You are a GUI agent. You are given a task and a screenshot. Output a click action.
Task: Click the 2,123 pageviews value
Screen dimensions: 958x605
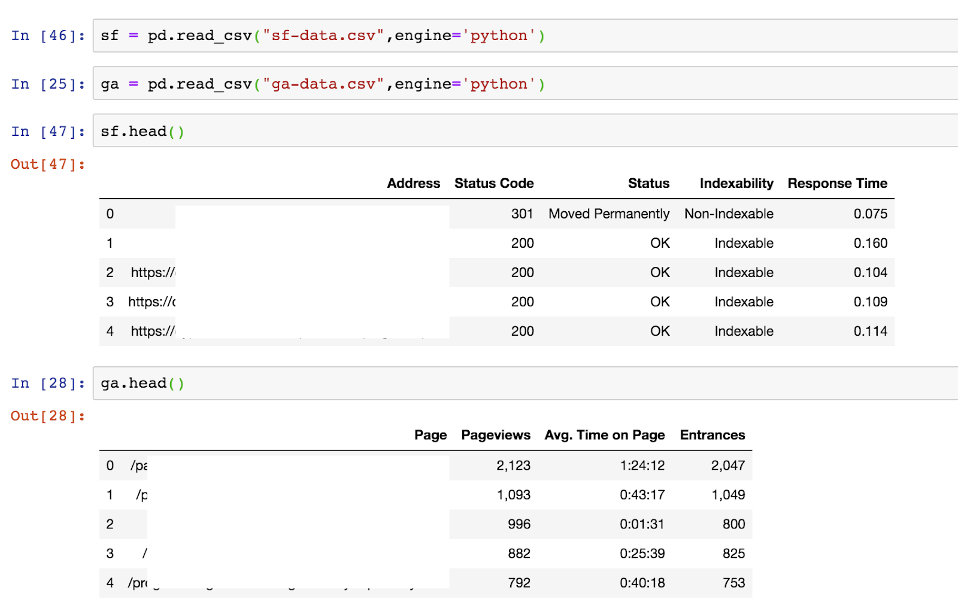(513, 466)
